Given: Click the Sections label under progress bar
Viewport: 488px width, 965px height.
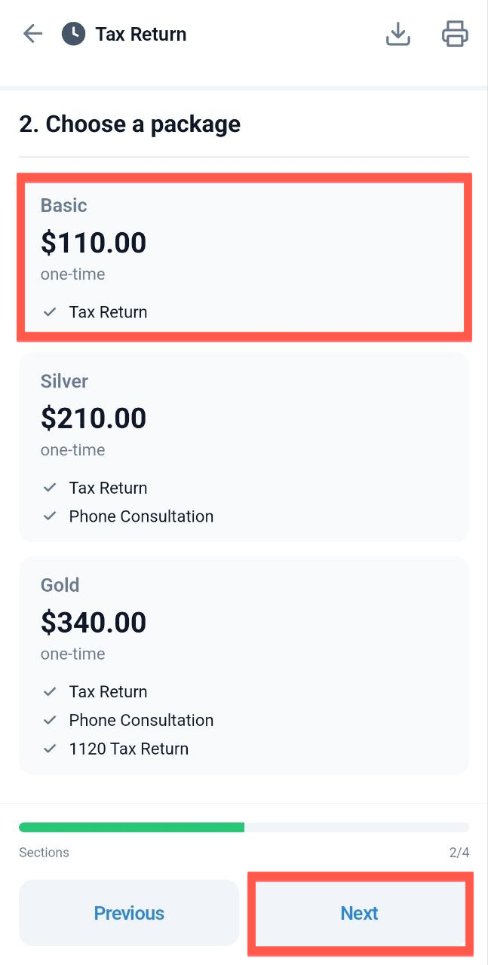Looking at the screenshot, I should click(x=44, y=853).
